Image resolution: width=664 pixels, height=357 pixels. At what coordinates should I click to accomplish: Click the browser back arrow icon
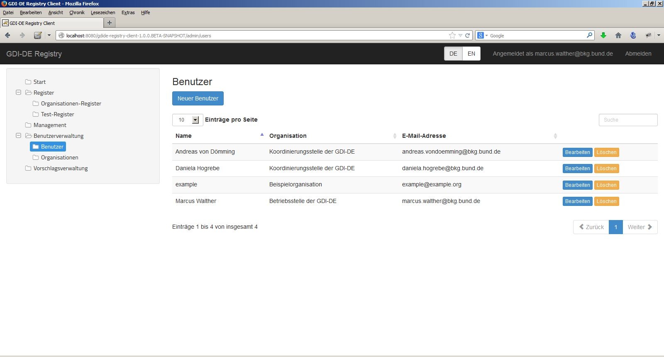click(7, 35)
